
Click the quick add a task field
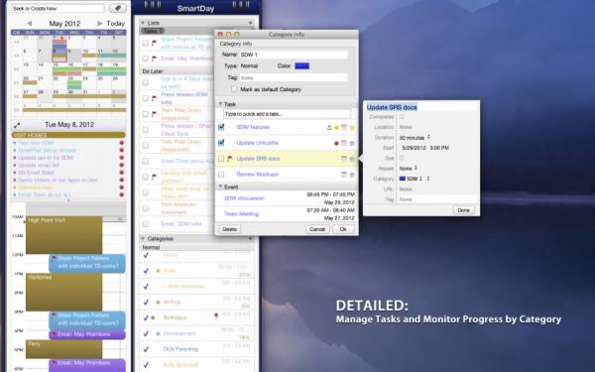[287, 114]
